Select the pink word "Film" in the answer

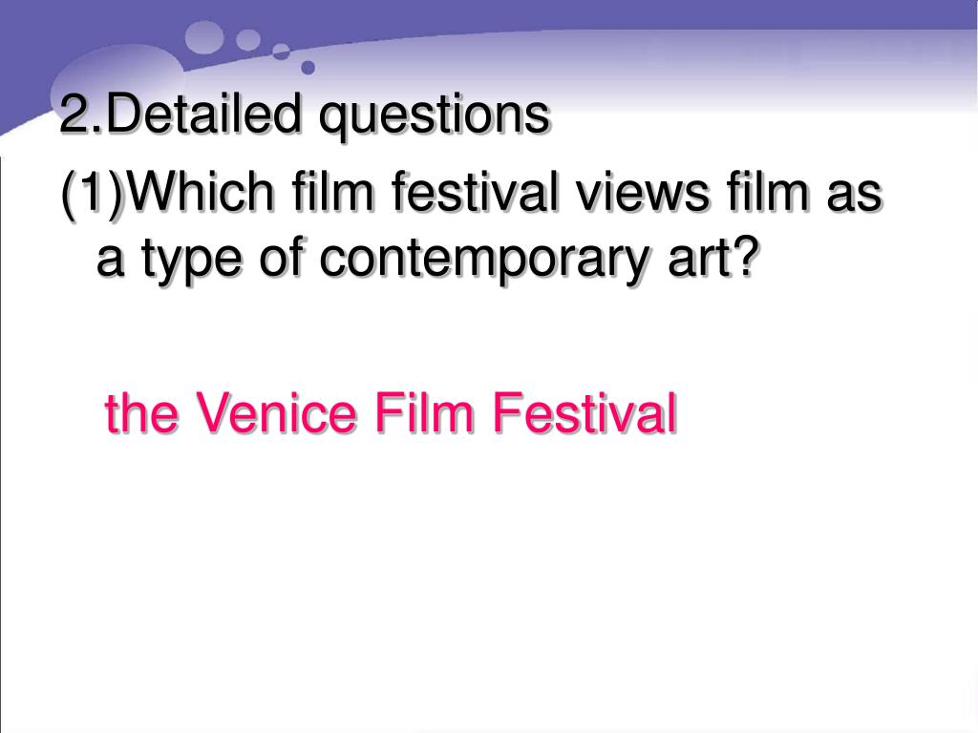pyautogui.click(x=423, y=412)
